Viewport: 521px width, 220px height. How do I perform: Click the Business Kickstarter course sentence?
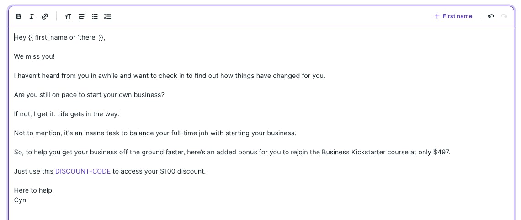232,153
